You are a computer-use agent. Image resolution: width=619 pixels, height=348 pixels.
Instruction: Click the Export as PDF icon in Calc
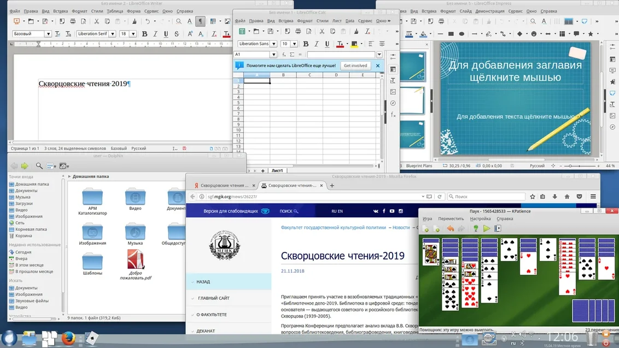287,31
